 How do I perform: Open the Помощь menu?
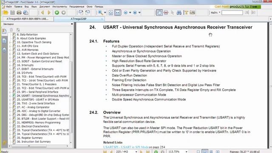99,7
